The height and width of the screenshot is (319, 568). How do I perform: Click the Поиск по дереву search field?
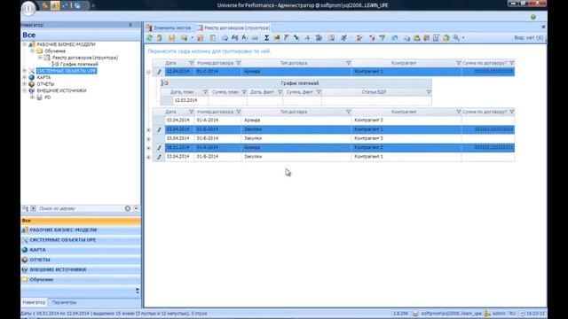81,209
